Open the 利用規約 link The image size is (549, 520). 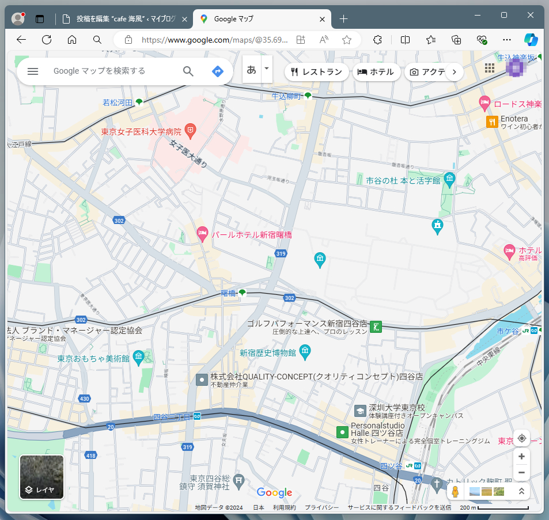284,507
